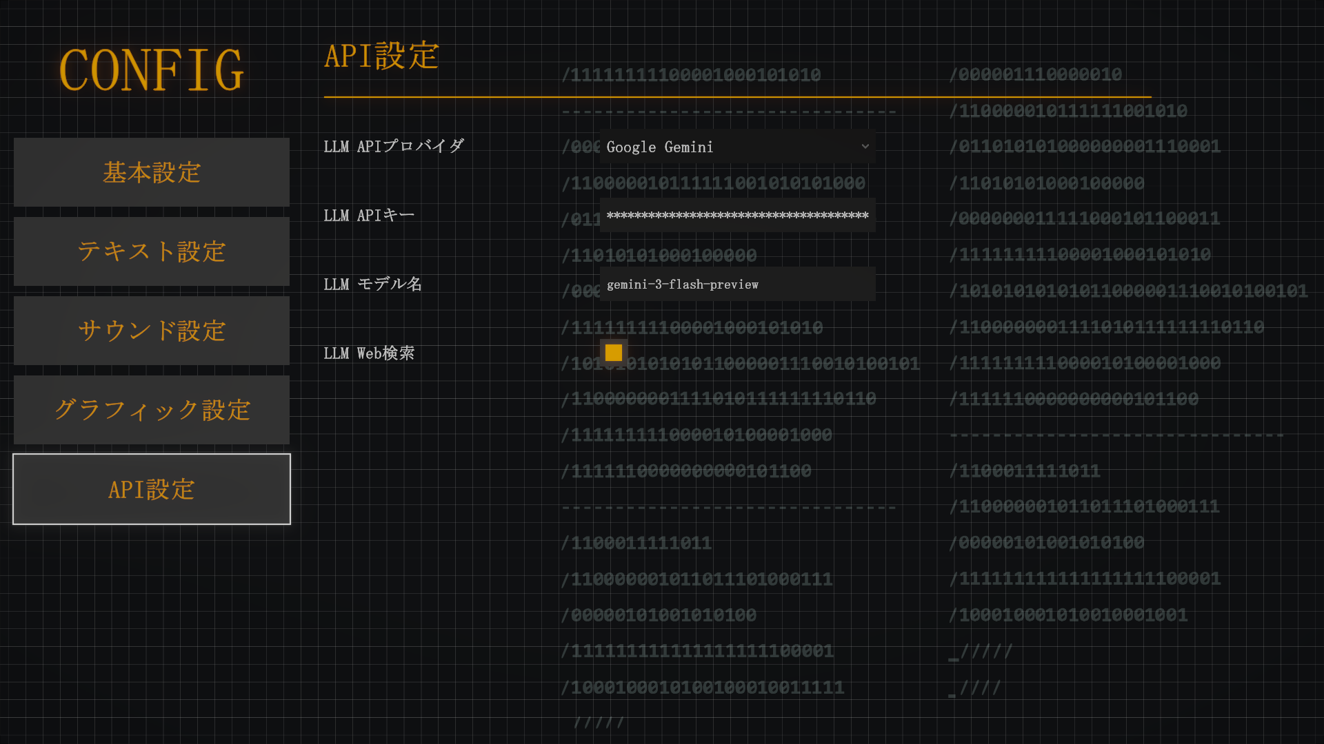The height and width of the screenshot is (744, 1324).
Task: Click the CONFIG title logo
Action: 152,70
